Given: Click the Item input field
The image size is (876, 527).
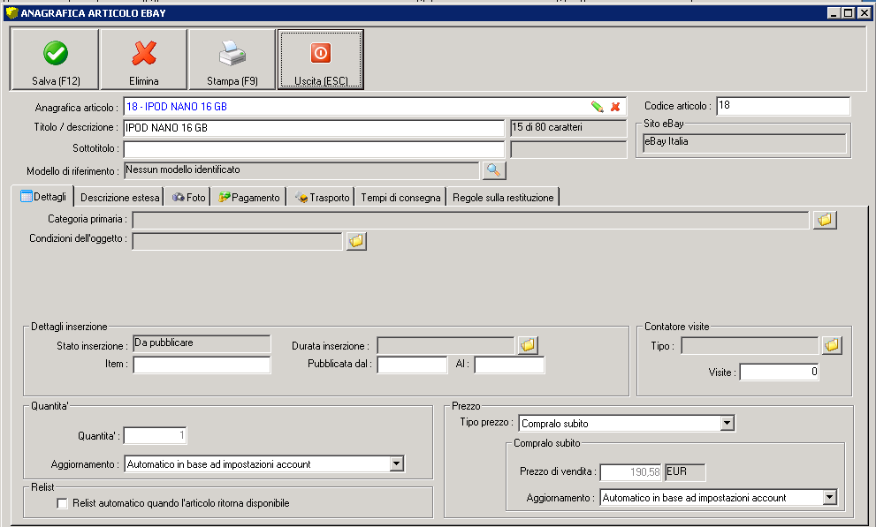Looking at the screenshot, I should (x=202, y=365).
